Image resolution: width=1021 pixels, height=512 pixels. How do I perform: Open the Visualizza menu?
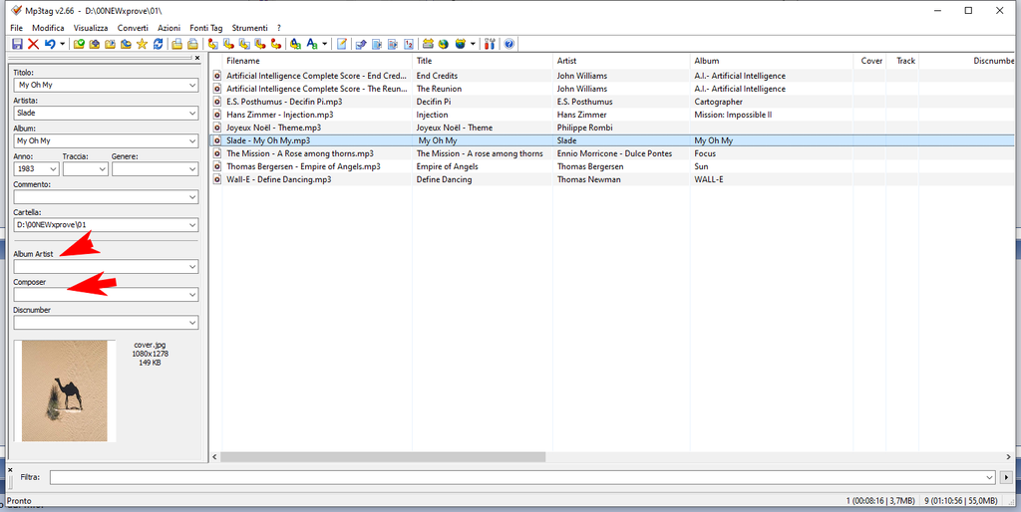click(x=91, y=28)
